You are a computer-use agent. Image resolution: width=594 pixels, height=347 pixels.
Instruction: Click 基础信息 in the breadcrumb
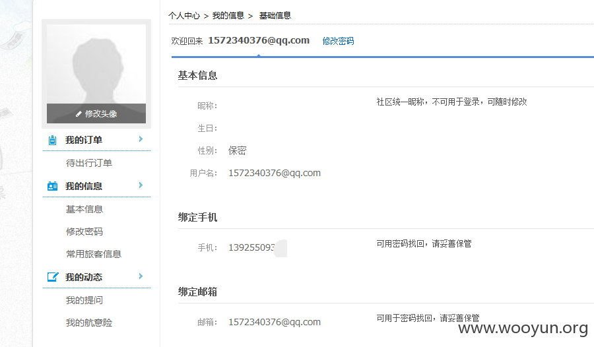pos(275,16)
